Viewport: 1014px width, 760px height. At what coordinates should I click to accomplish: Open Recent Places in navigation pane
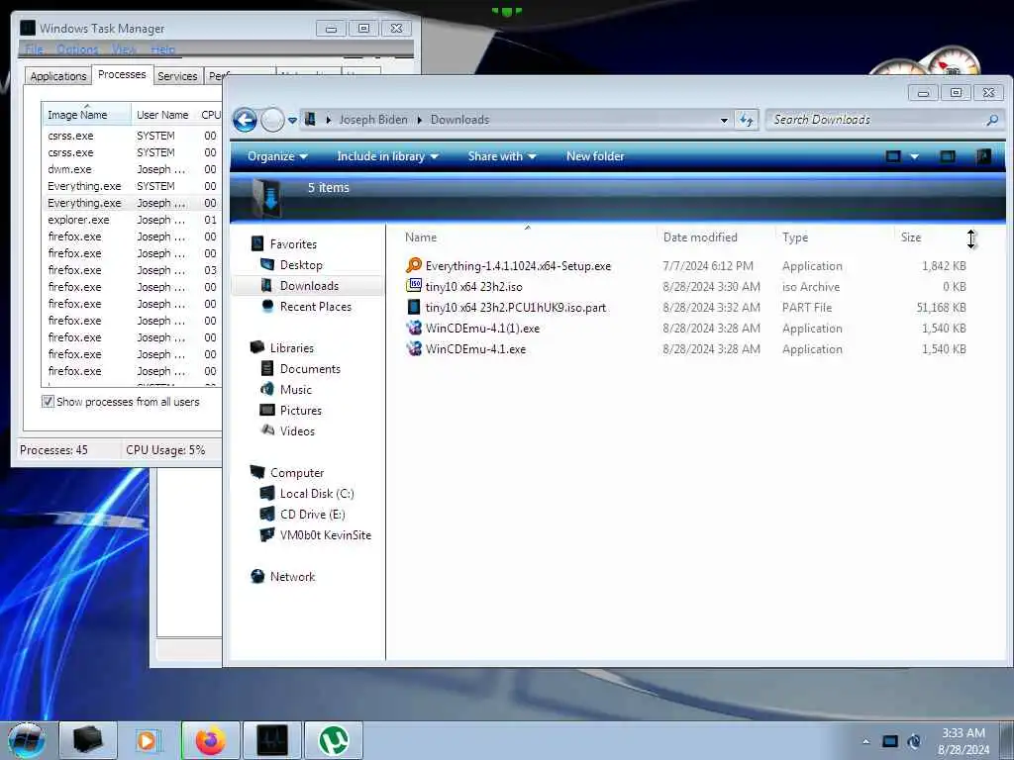(316, 307)
